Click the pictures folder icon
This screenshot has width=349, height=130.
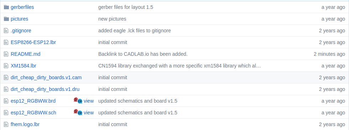coord(6,19)
